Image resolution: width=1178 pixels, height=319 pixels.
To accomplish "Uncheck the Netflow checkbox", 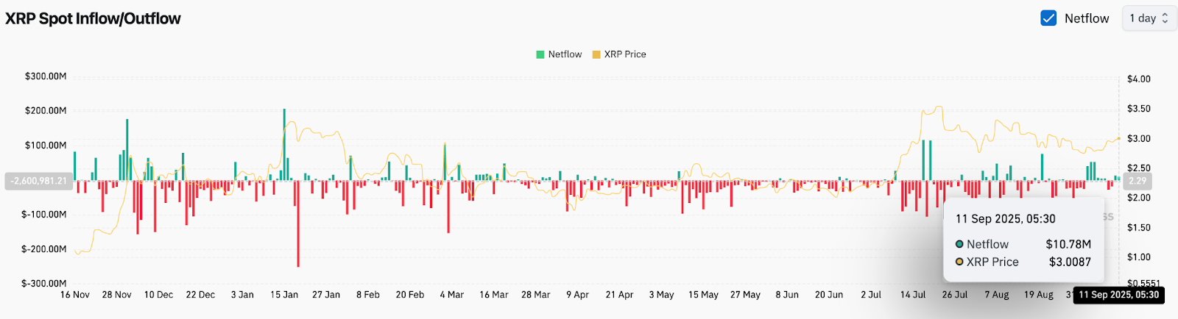I will tap(1048, 18).
